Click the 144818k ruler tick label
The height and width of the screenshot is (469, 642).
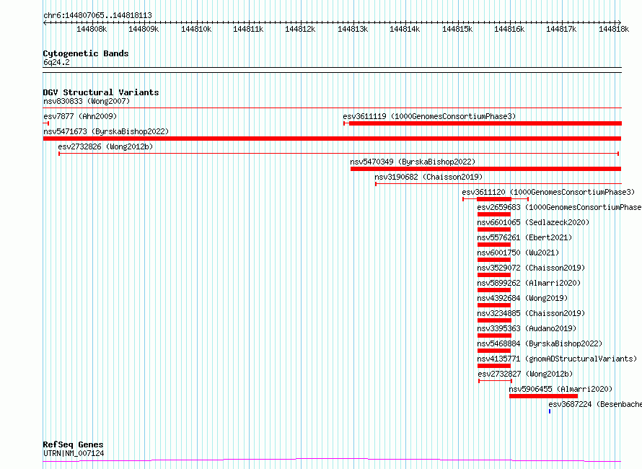(614, 29)
